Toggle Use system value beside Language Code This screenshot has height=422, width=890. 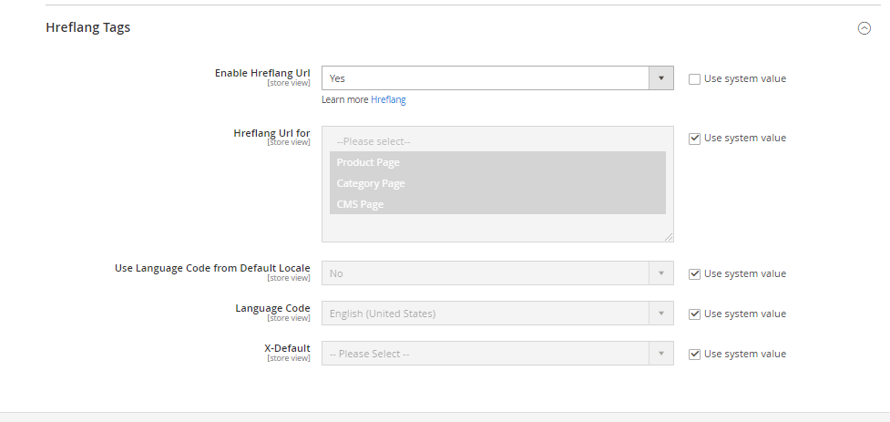[x=695, y=314]
